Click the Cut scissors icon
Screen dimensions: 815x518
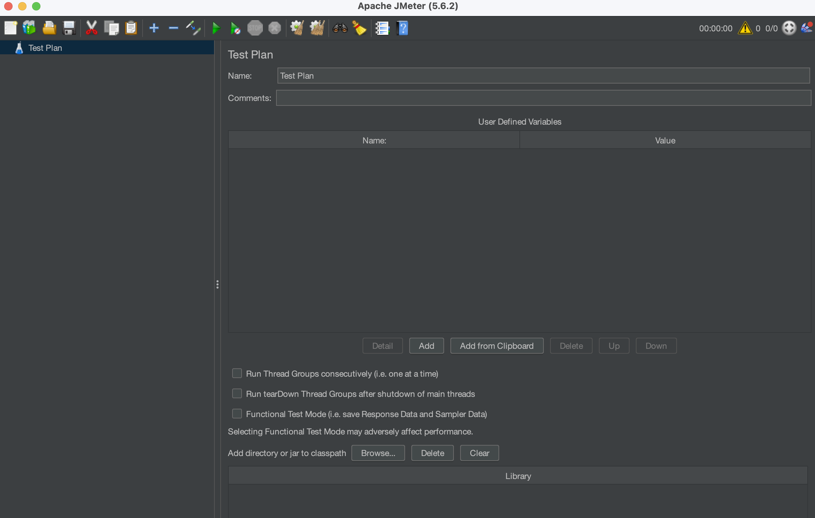pos(91,28)
